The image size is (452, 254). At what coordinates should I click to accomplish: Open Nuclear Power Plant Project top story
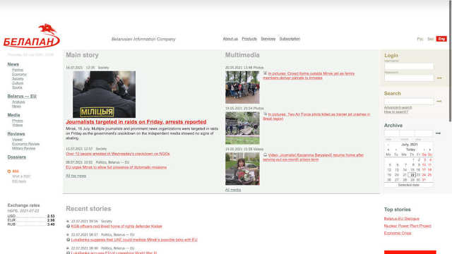pyautogui.click(x=408, y=226)
